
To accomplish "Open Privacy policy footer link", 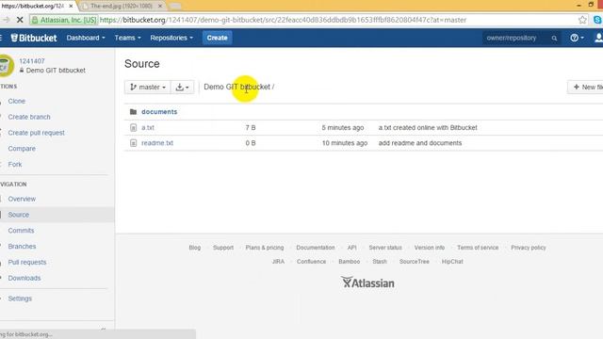I will pyautogui.click(x=529, y=248).
